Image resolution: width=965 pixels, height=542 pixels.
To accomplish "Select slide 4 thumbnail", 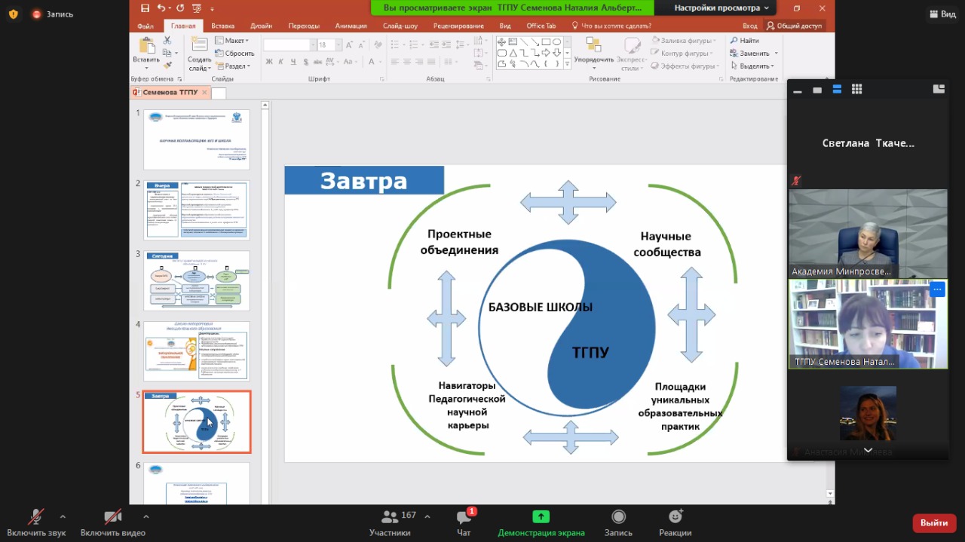I will coord(197,351).
